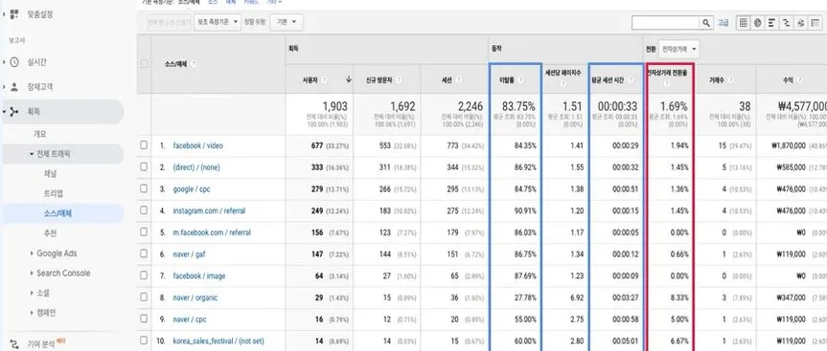827x351 pixels.
Task: Open the 보조 측정기준 dropdown
Action: [218, 22]
